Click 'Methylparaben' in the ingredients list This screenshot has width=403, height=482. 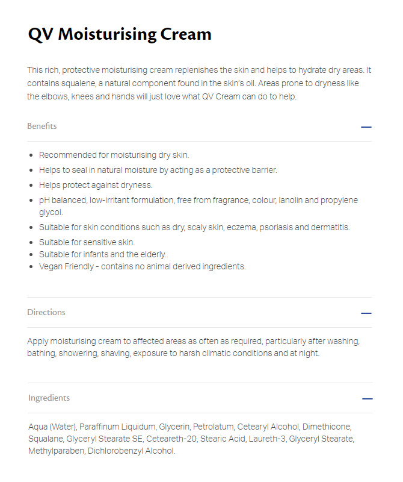[52, 451]
